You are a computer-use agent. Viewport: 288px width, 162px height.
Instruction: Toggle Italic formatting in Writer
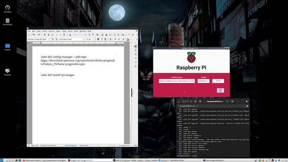[102, 39]
